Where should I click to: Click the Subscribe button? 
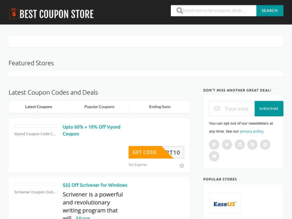tap(269, 109)
